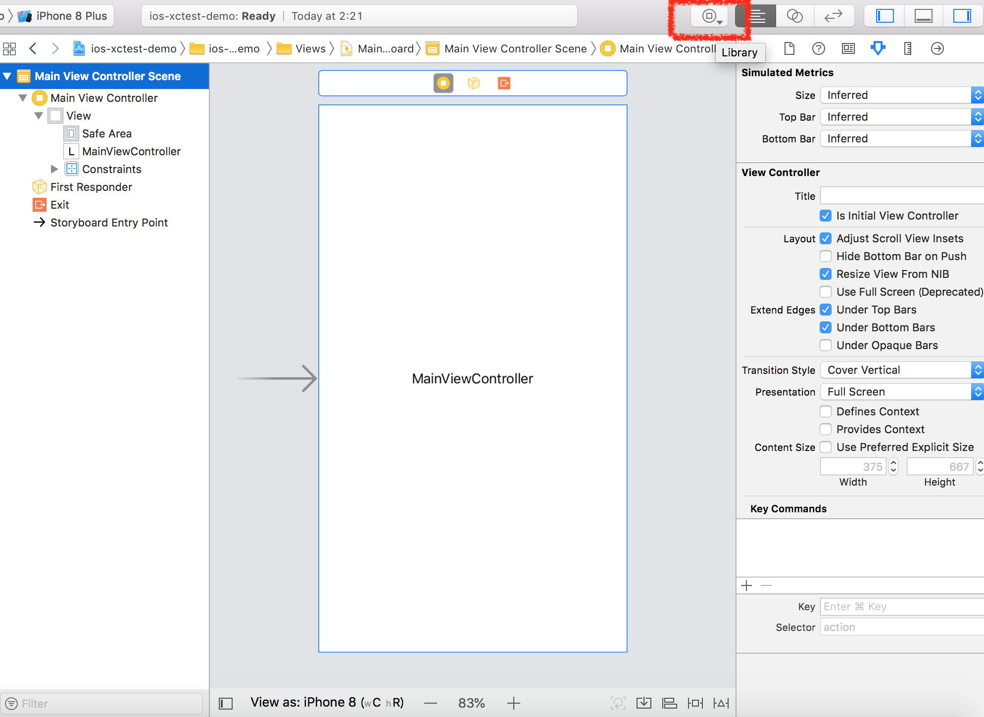Switch to Version editor
Screen dimensions: 984x717
pyautogui.click(x=834, y=16)
